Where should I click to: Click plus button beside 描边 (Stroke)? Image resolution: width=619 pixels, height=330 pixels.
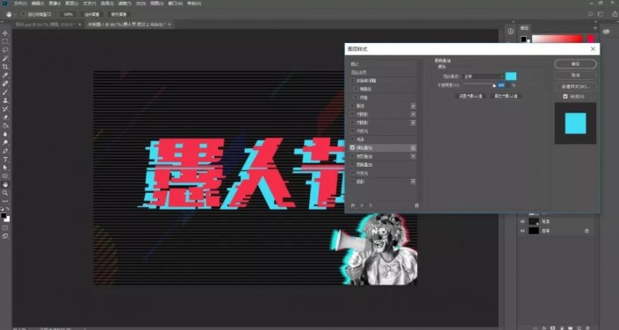[414, 106]
